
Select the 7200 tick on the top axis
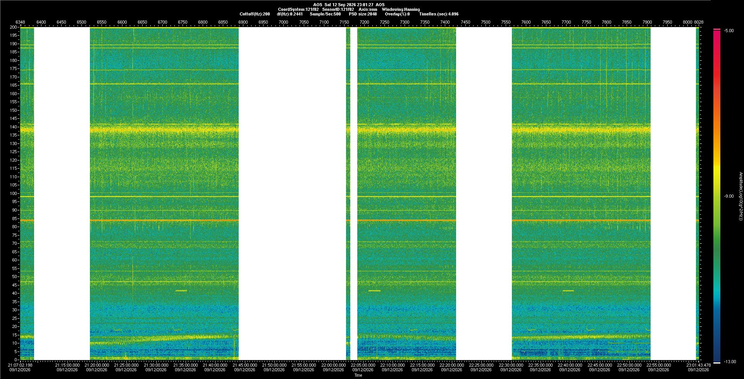click(x=364, y=22)
